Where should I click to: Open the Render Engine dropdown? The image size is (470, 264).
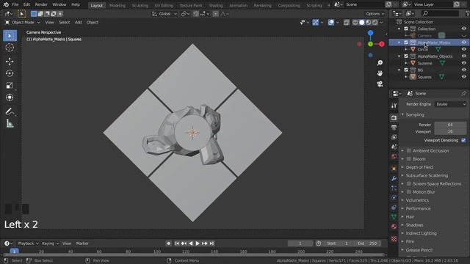[450, 104]
